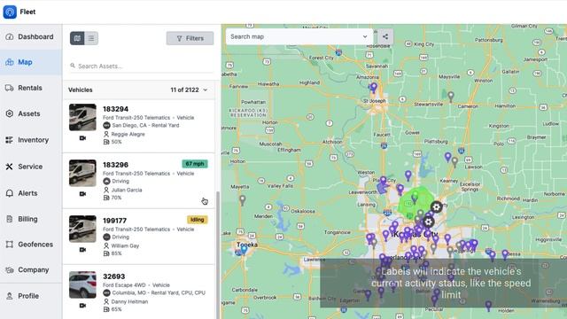Viewport: 567px width, 319px height.
Task: Click the purple map pin near St Joseph
Action: pyautogui.click(x=374, y=88)
